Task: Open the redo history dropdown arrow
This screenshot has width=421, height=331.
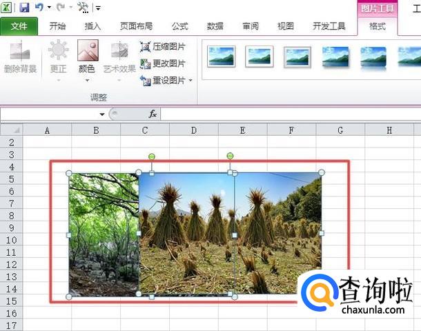Action: coord(71,8)
